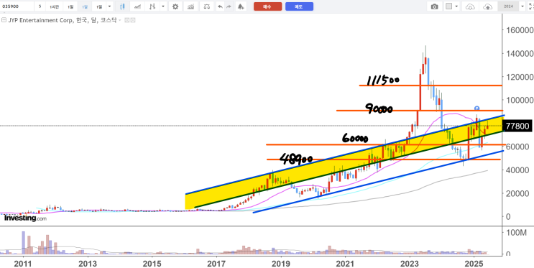Click the 160000 price axis label
This screenshot has height=268, width=534.
click(x=519, y=30)
